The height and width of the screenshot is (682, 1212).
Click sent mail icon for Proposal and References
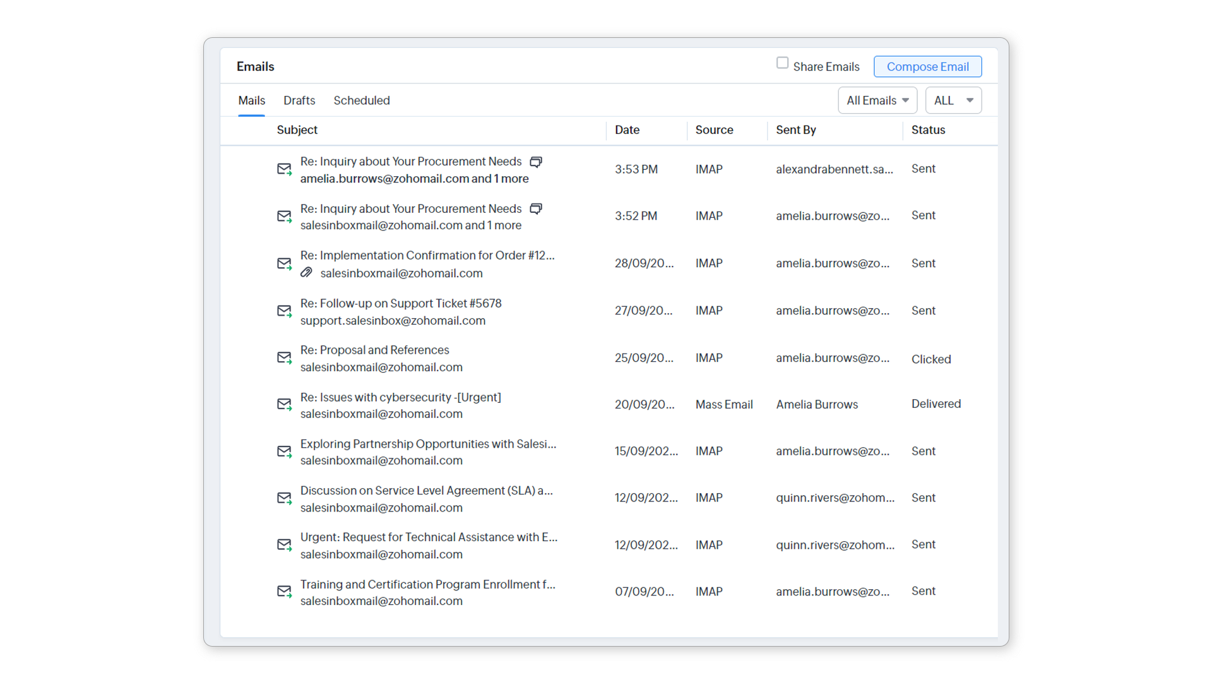[x=284, y=358]
